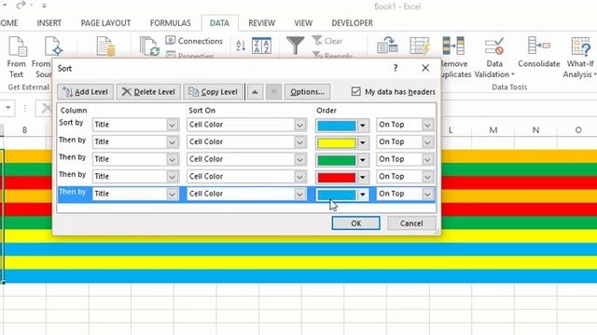The image size is (597, 335).
Task: Open Sort On dropdown for red level
Action: point(300,177)
